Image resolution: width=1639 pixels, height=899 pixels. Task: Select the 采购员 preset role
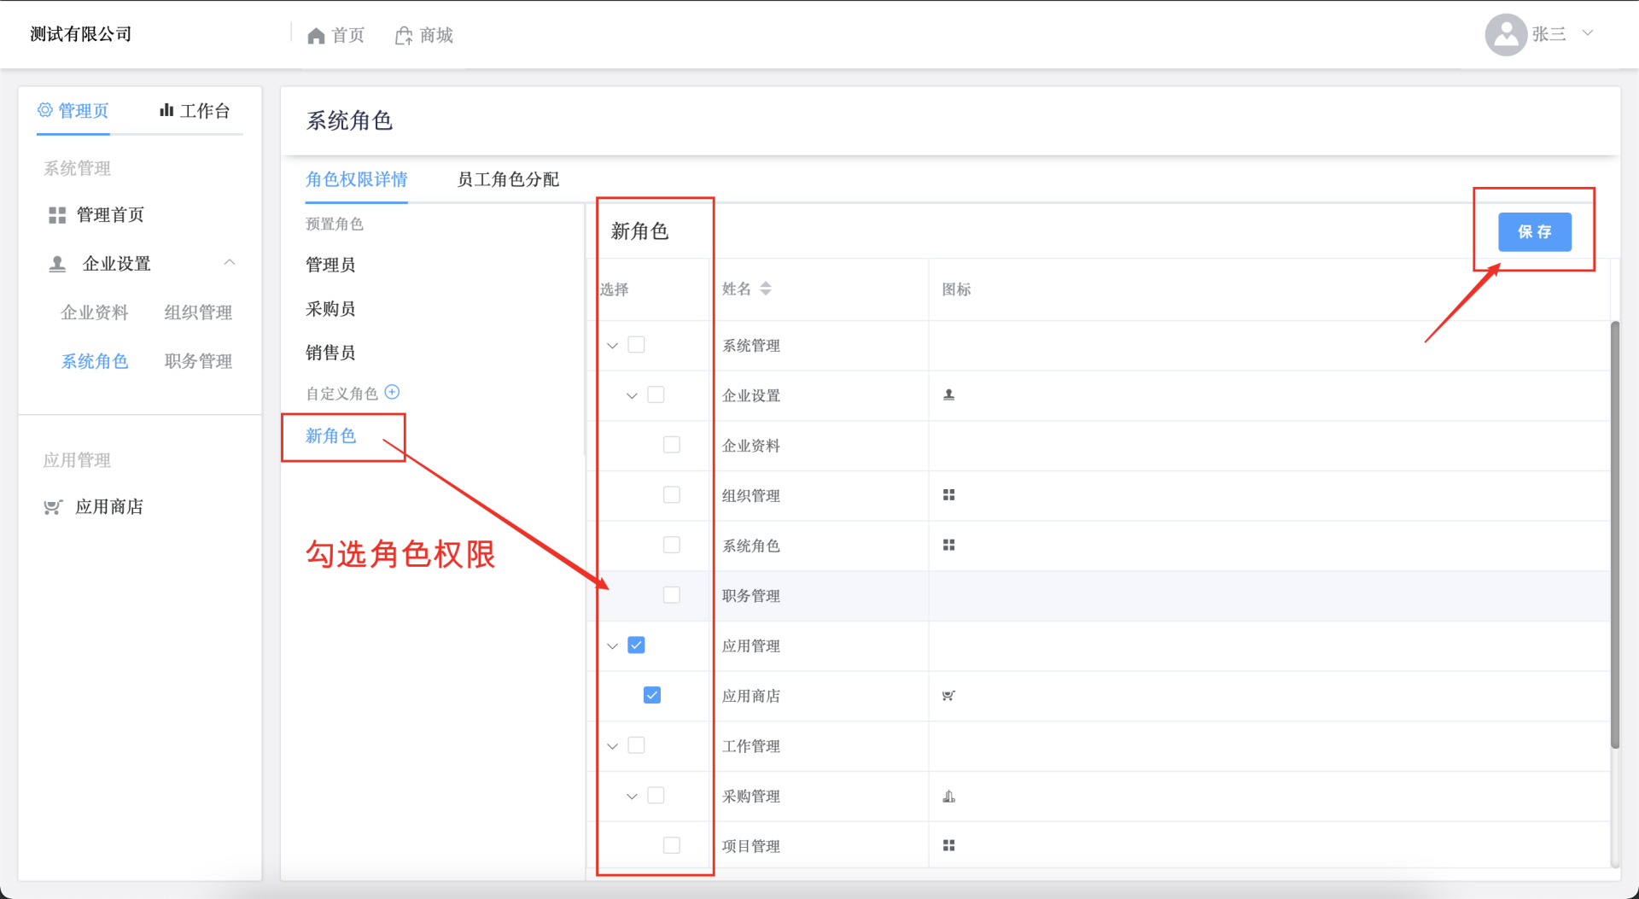point(330,309)
